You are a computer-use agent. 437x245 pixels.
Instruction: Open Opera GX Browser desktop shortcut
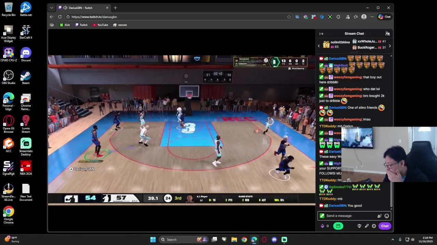pos(9,124)
